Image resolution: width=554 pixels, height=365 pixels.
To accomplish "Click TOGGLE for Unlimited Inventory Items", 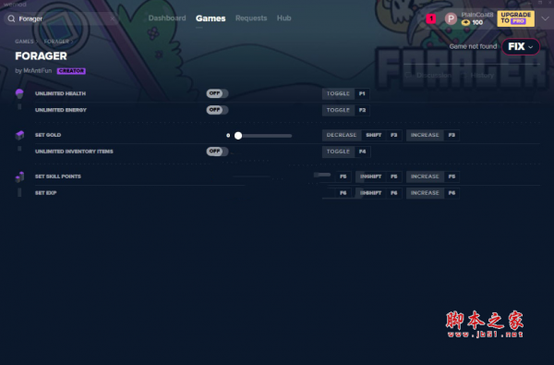I will 338,152.
